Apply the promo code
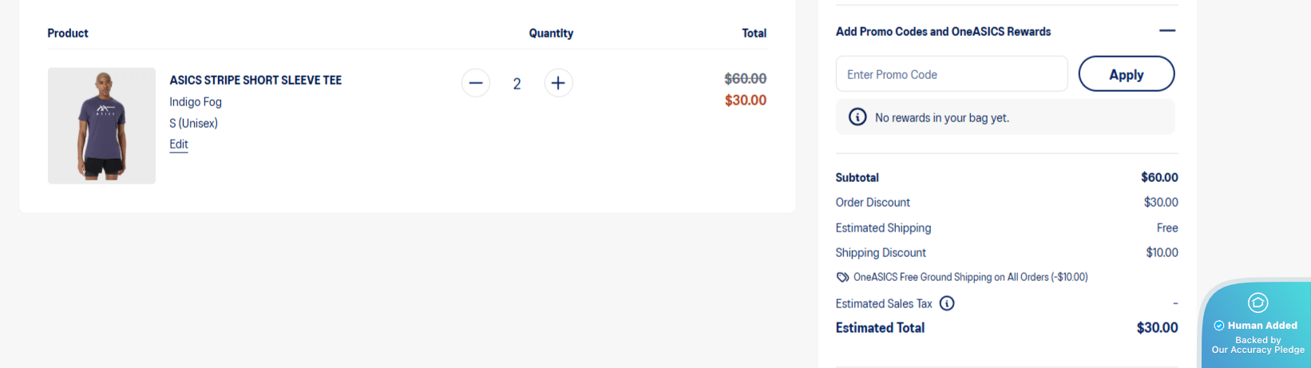The height and width of the screenshot is (368, 1311). coord(1127,74)
